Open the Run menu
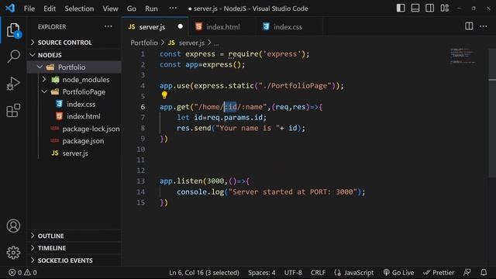Image resolution: width=496 pixels, height=279 pixels. point(151,9)
